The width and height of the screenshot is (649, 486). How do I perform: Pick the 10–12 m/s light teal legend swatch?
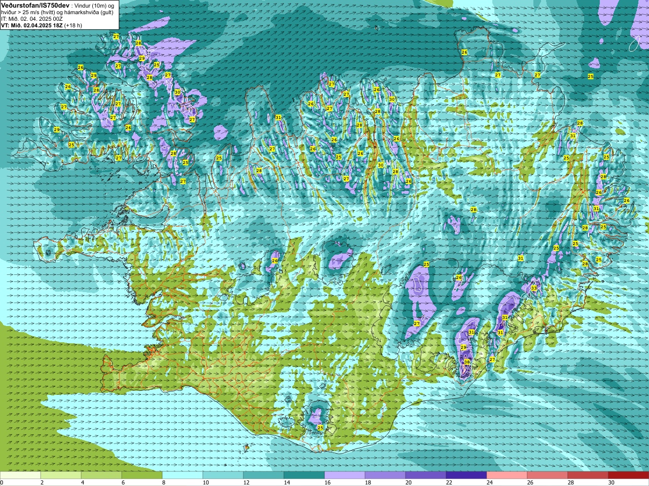click(x=223, y=475)
